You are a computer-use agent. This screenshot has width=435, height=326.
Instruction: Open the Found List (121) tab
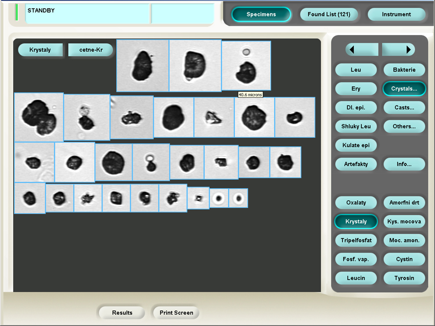click(329, 14)
